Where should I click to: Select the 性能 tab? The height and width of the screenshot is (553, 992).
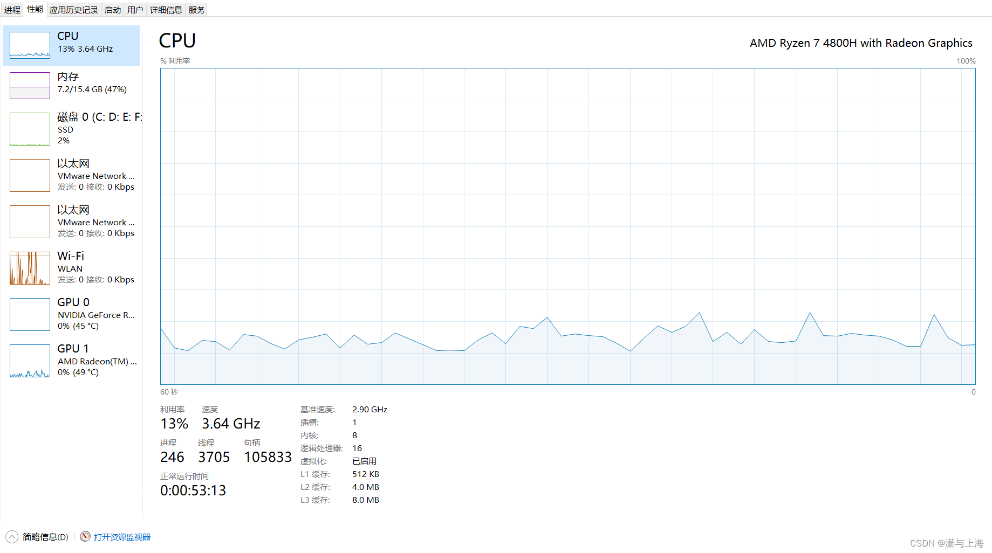pyautogui.click(x=35, y=9)
